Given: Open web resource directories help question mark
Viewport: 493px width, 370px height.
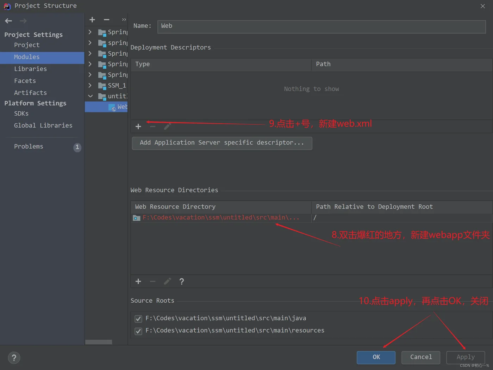Looking at the screenshot, I should 182,281.
